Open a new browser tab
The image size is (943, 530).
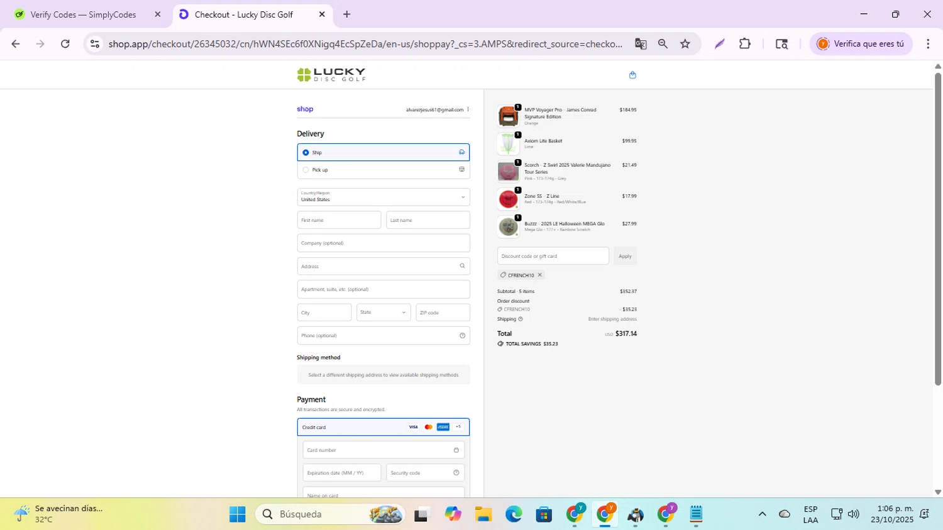(347, 14)
